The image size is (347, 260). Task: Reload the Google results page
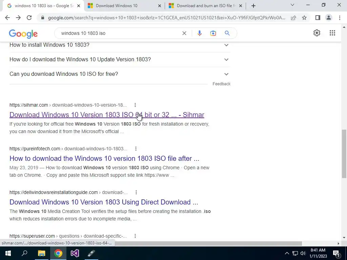[29, 18]
